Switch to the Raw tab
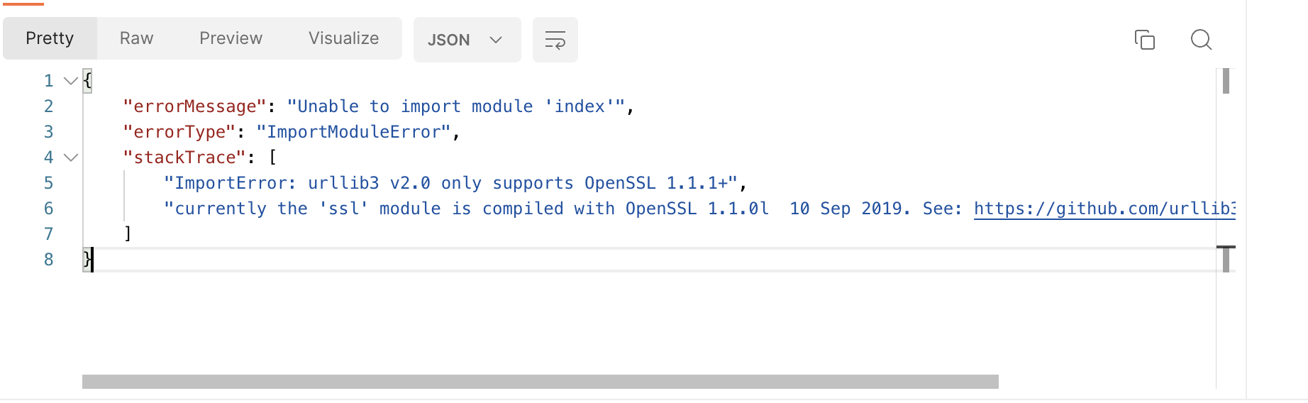 pos(136,38)
